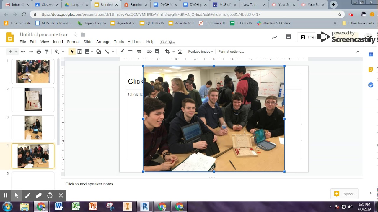Click the Select cursor tool
378x212 pixels.
(x=72, y=52)
